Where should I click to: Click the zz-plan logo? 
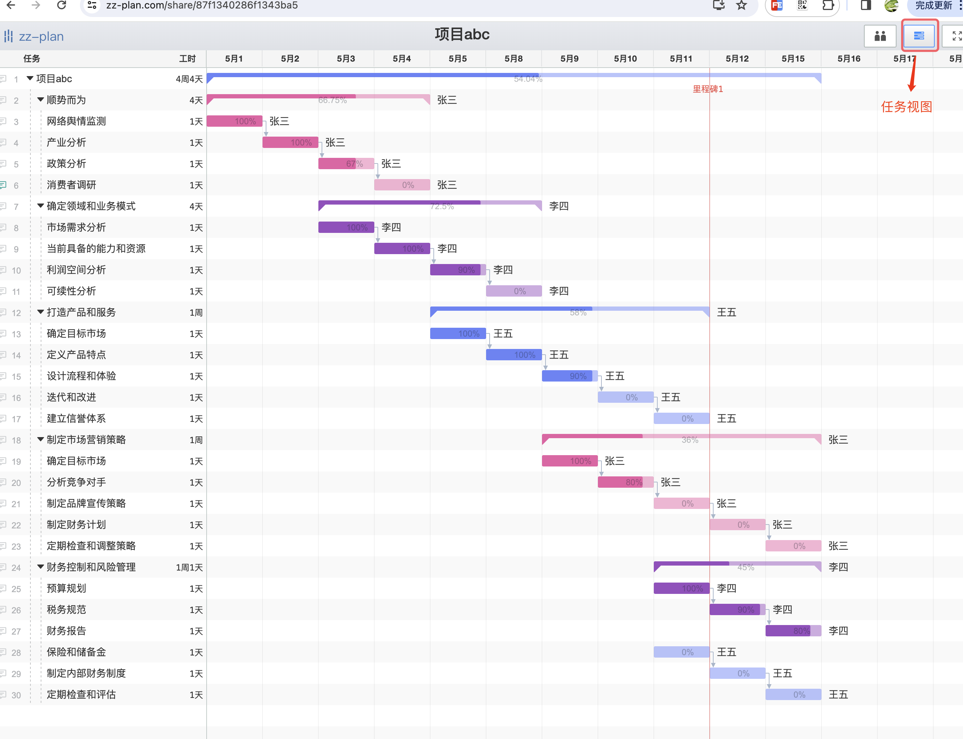(x=34, y=36)
